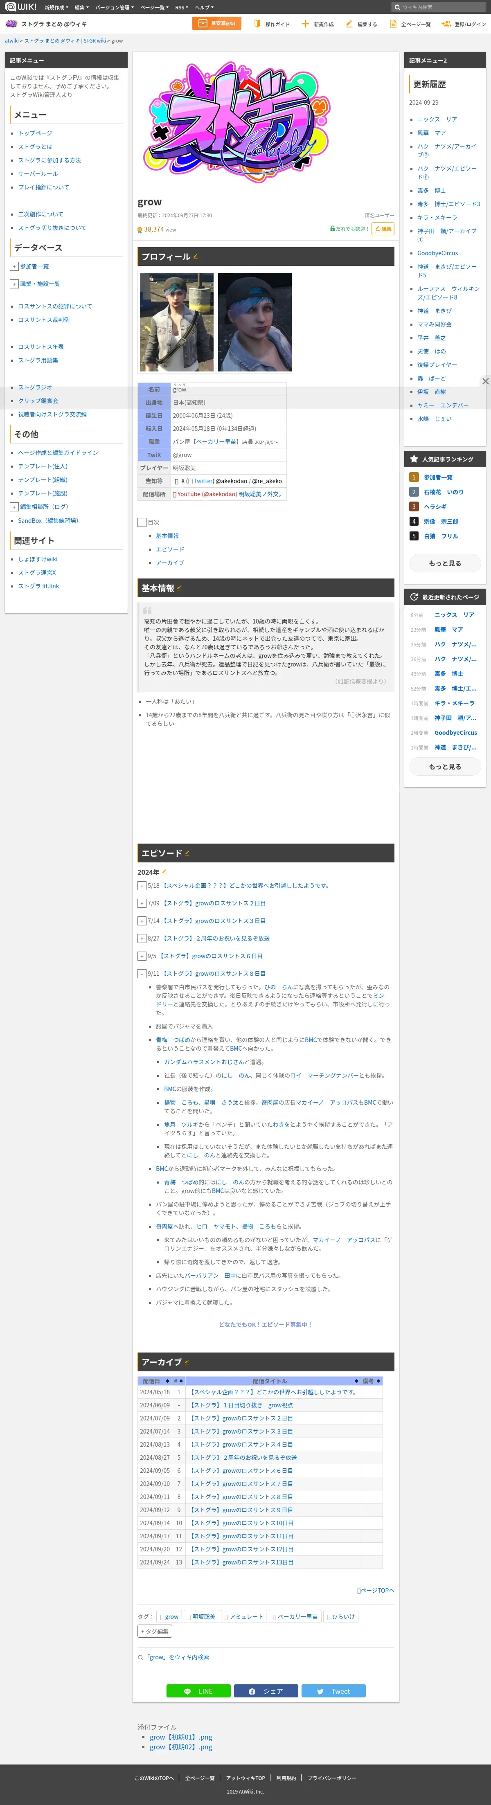Screen dimensions: 491x1805
Task: Open the バージョン管理 menu
Action: 114,7
